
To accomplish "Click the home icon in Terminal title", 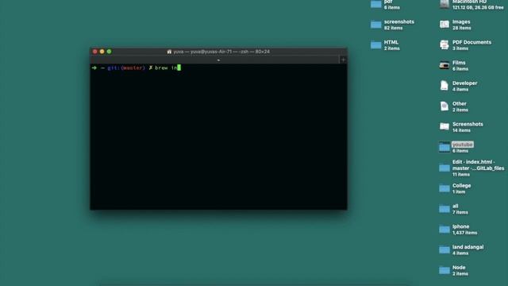I will [169, 52].
